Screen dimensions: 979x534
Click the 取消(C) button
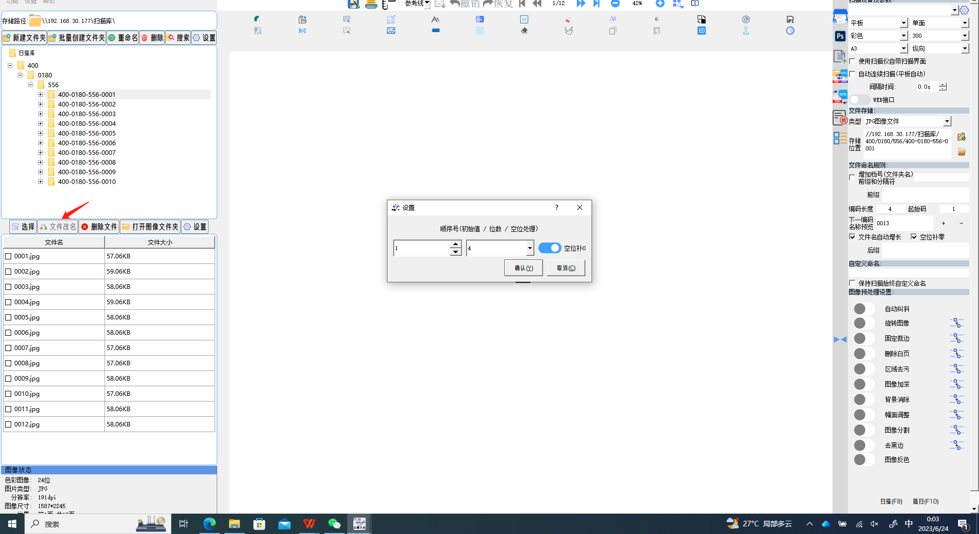565,268
